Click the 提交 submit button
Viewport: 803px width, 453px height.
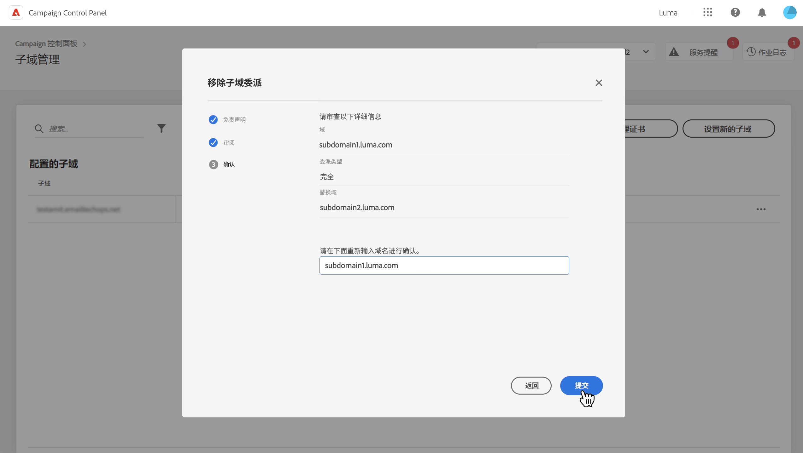(x=581, y=385)
